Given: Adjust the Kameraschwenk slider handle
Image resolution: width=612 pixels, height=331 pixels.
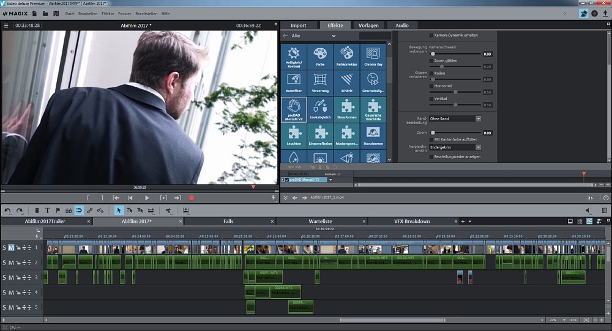Looking at the screenshot, I should coord(433,54).
